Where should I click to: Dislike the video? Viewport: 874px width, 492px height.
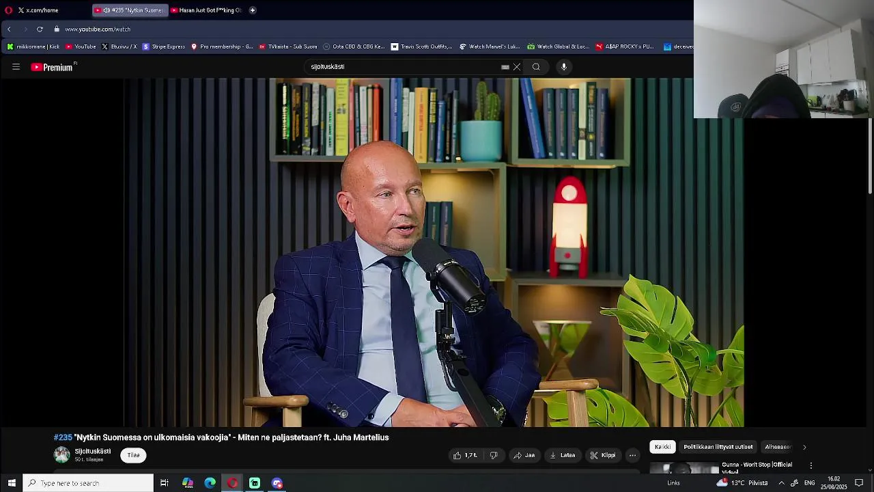494,455
